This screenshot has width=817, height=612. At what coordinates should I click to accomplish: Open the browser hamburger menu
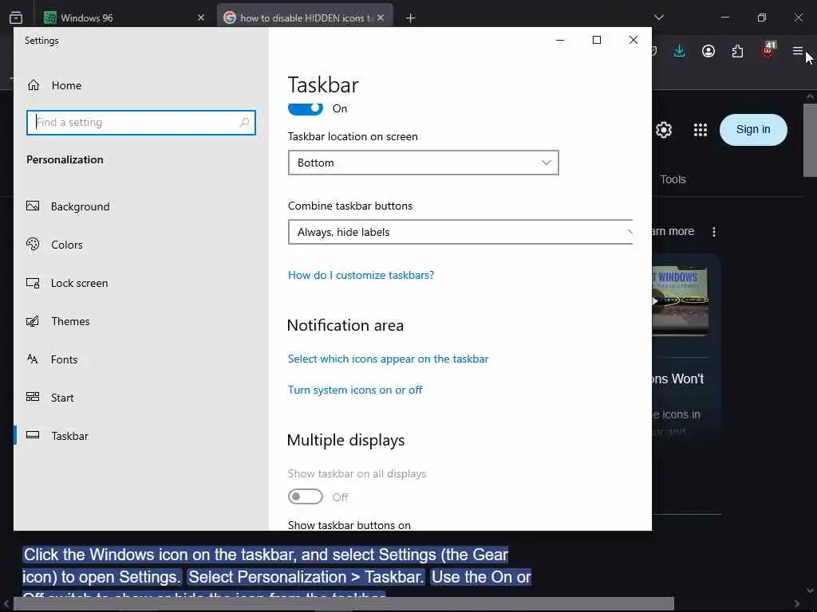[797, 51]
